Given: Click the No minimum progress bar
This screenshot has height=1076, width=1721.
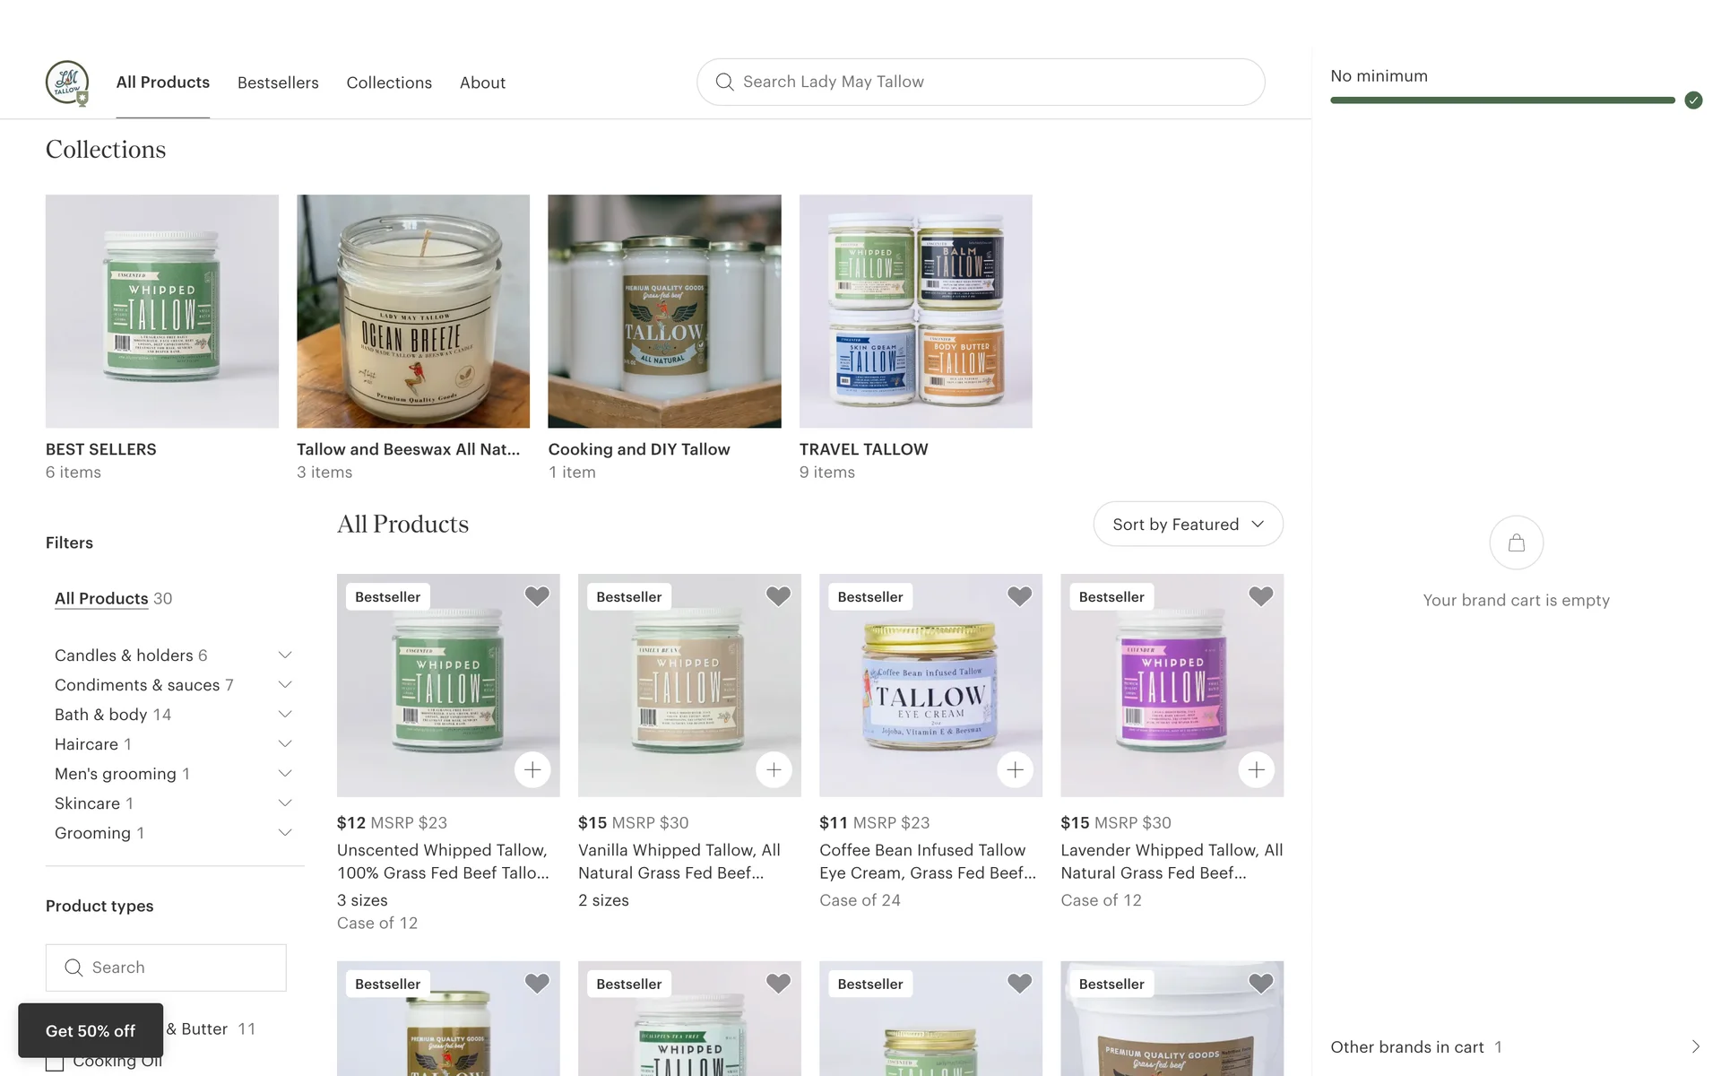Looking at the screenshot, I should (x=1502, y=100).
